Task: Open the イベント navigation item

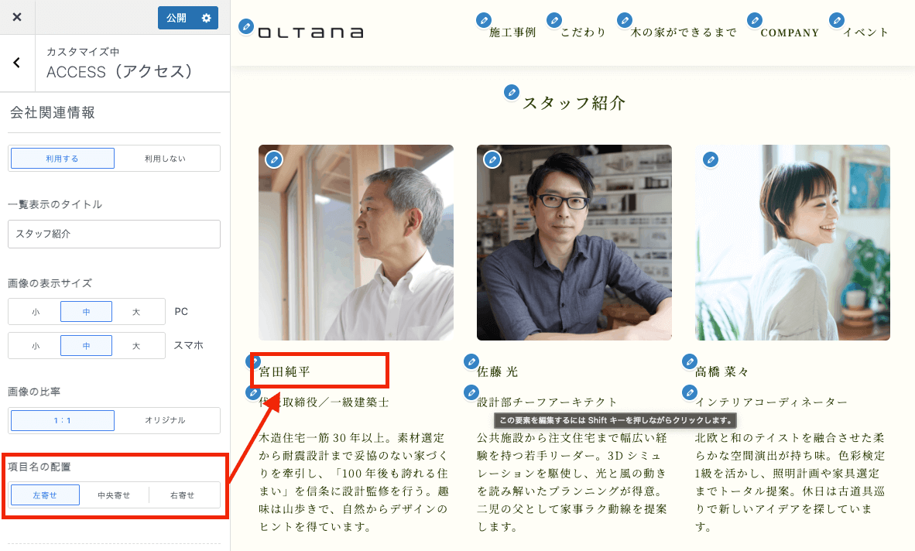Action: [865, 33]
